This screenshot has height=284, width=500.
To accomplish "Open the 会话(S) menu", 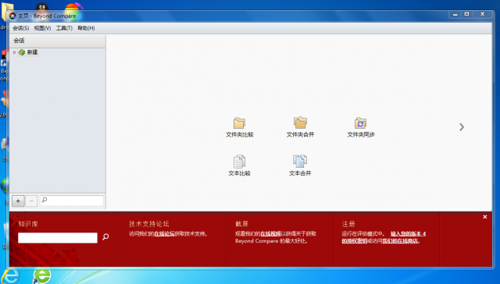I will (x=21, y=28).
